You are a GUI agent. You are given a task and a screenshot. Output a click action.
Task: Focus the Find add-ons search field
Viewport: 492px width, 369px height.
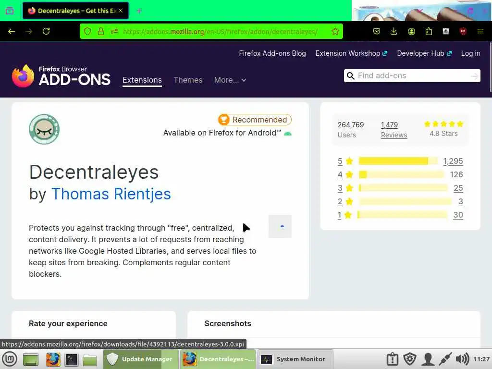click(412, 75)
